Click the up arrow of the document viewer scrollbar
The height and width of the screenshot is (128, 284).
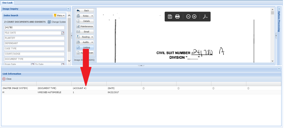point(273,9)
